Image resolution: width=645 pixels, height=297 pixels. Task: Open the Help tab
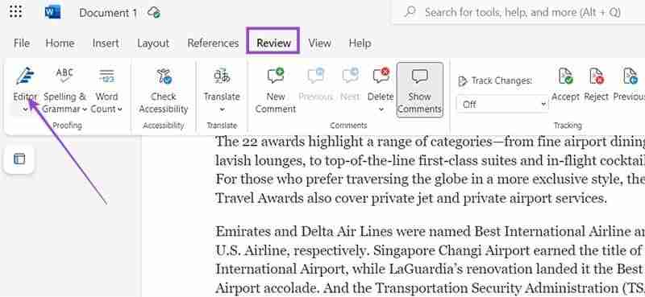click(360, 43)
